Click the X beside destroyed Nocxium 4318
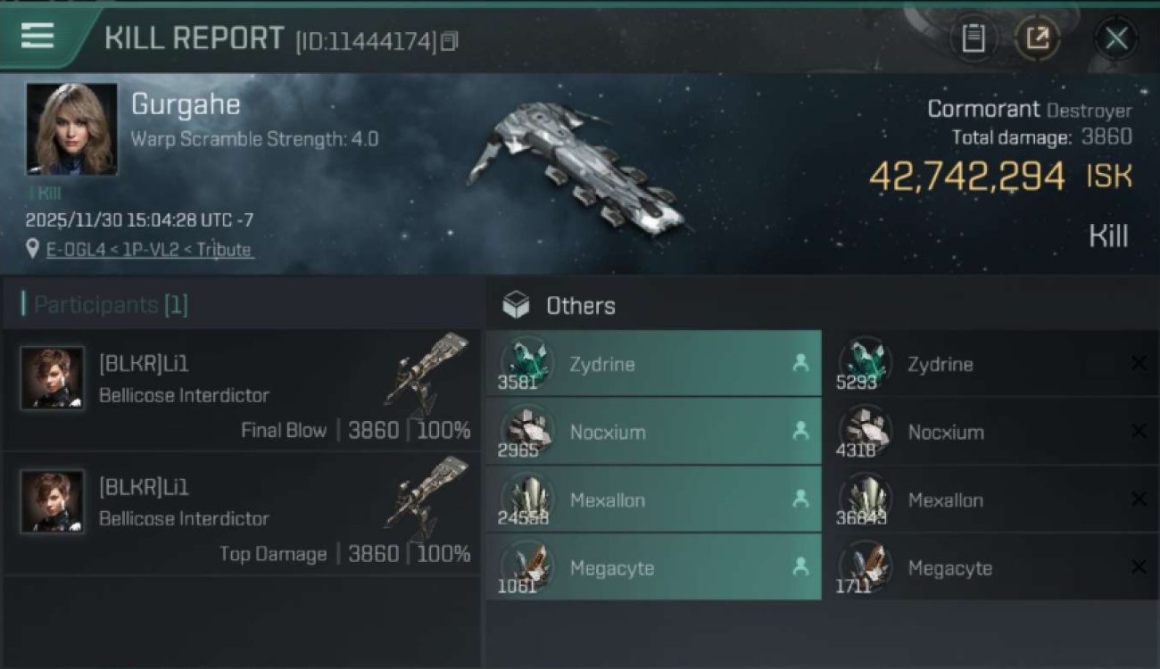 (x=1139, y=432)
